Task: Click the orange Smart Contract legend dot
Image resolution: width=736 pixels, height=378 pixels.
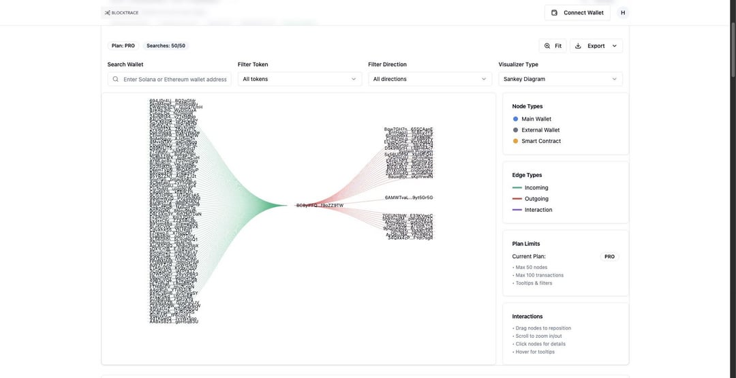Action: tap(515, 141)
